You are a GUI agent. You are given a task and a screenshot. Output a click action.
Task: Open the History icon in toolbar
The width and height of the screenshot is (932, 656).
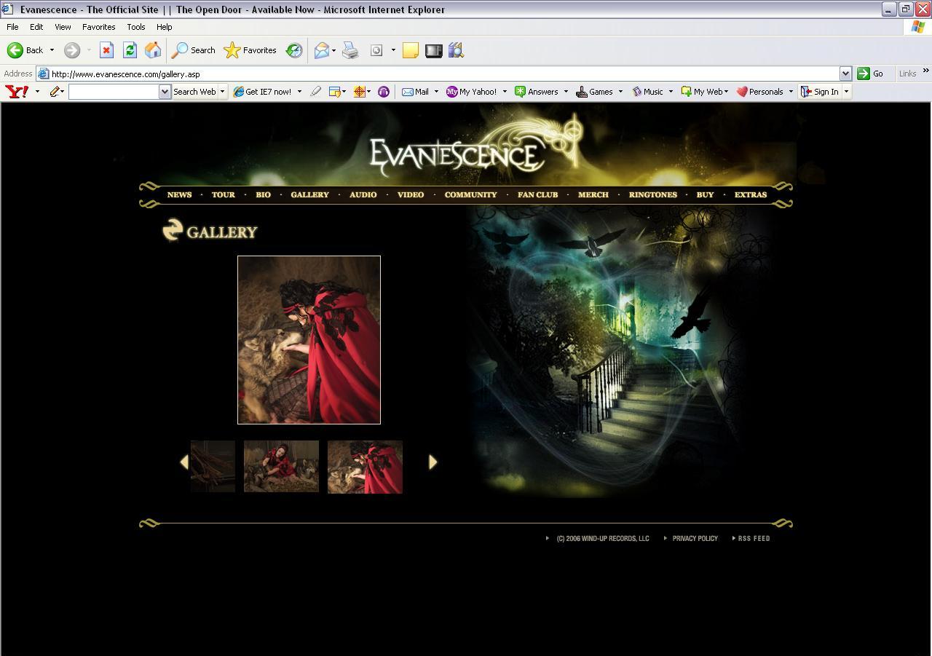tap(294, 50)
